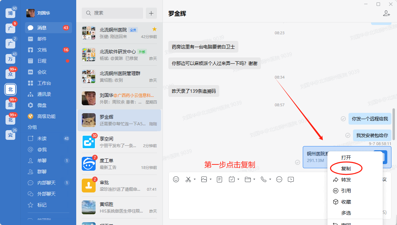
Task: Choose 多选 in the context menu
Action: 355,213
